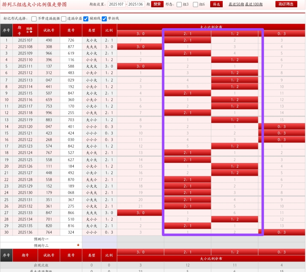The image size is (306, 272).
Task: Click prize number 816 in row 2025135
Action: coord(71,226)
